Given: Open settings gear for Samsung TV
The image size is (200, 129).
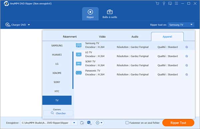Looking at the screenshot, I should 187,47.
